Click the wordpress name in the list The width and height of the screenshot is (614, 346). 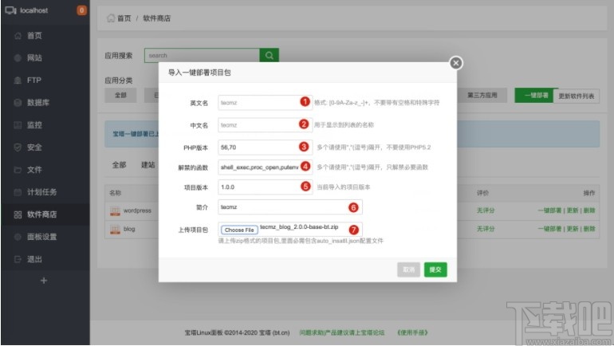coord(137,210)
